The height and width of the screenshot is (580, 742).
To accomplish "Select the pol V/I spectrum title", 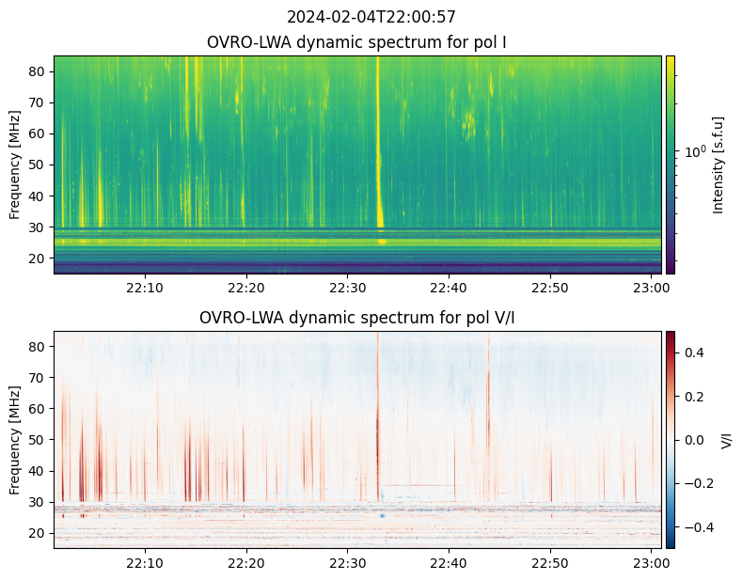I will (x=357, y=318).
